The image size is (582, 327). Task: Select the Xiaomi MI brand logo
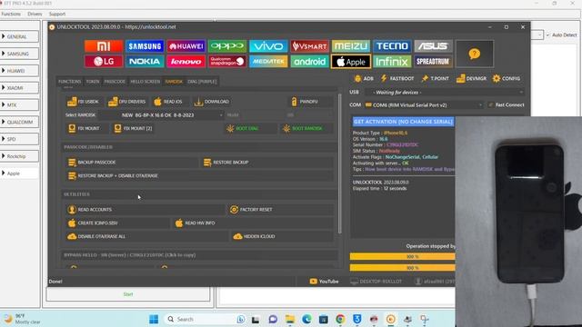104,46
